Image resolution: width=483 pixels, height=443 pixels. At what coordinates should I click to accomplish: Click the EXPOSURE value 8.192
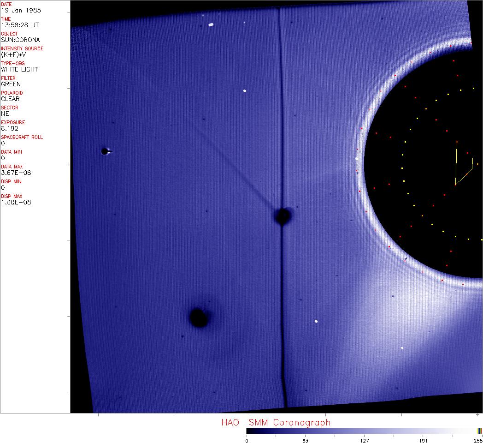(x=9, y=128)
